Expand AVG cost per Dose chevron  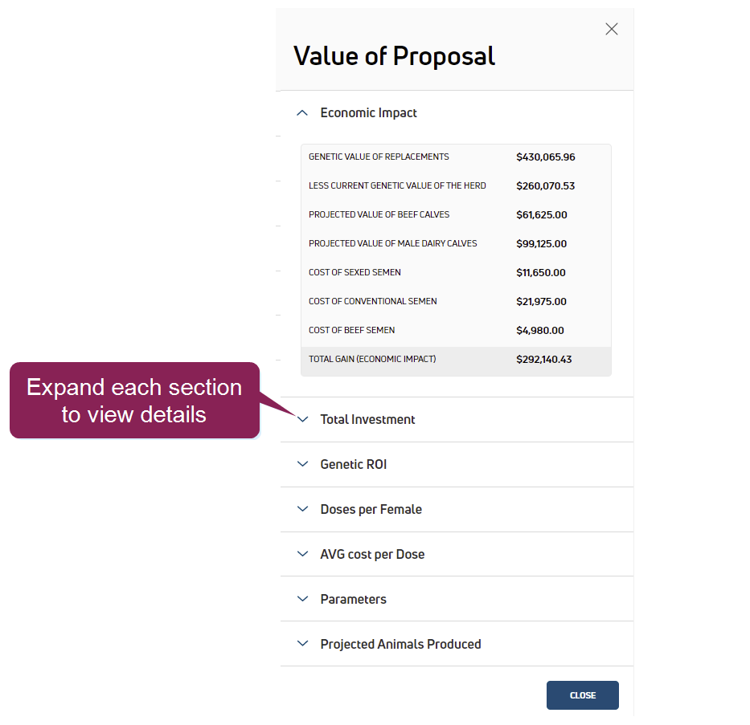point(302,555)
